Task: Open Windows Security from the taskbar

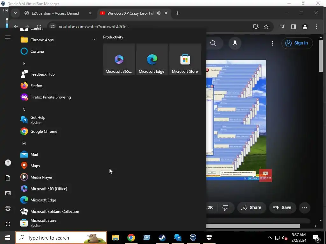Action: (x=209, y=238)
